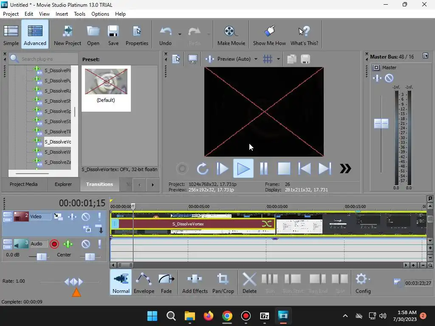
Task: Stop playback
Action: click(x=284, y=169)
